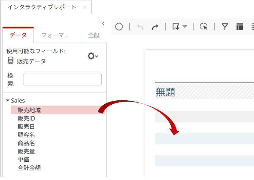The height and width of the screenshot is (180, 254).
Task: Click the 検索 input field
Action: (x=63, y=79)
